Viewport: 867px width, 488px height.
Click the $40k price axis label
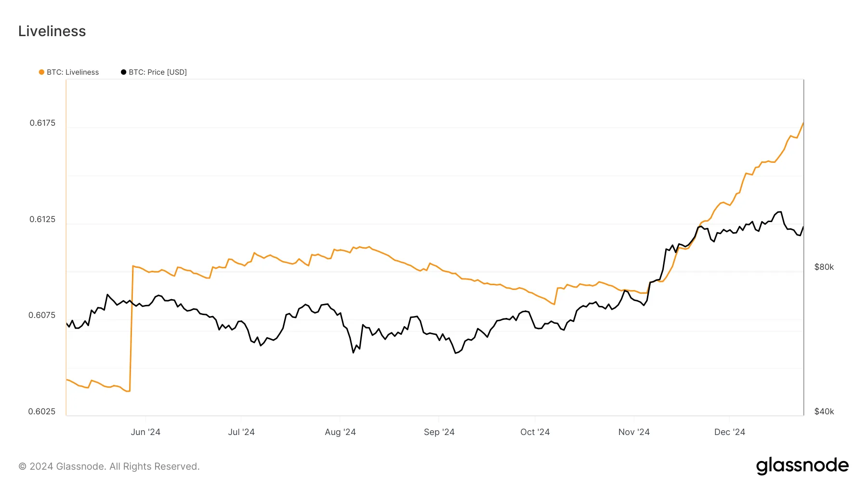(x=824, y=411)
